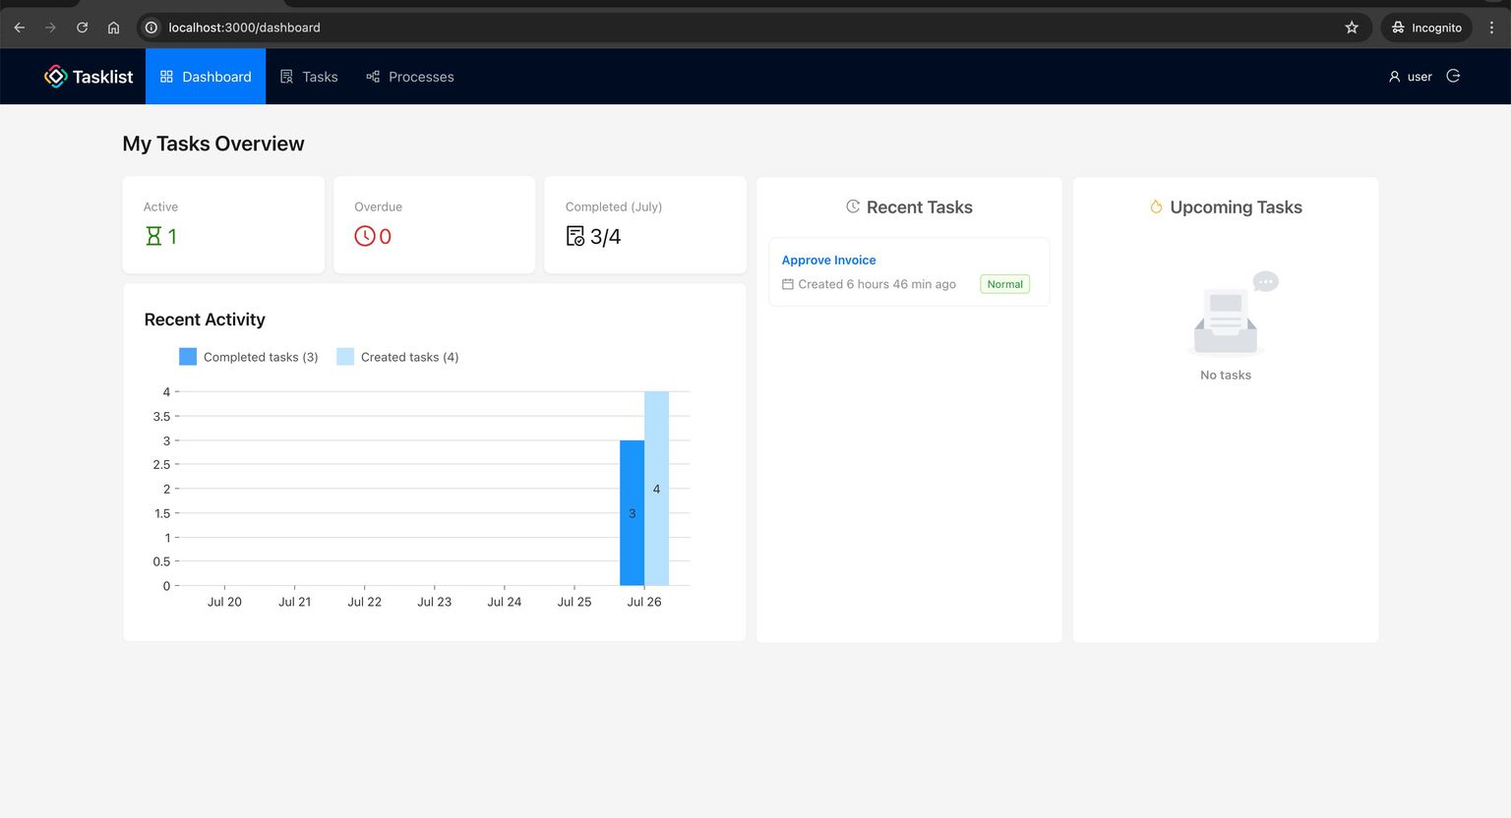This screenshot has height=818, width=1511.
Task: Click the Overdue label text
Action: [378, 206]
